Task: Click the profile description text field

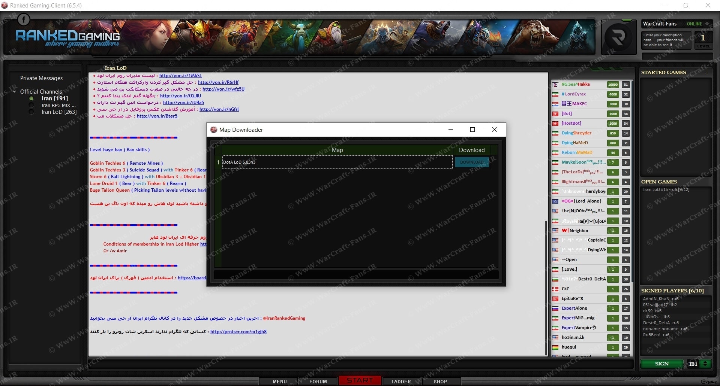Action: (666, 40)
